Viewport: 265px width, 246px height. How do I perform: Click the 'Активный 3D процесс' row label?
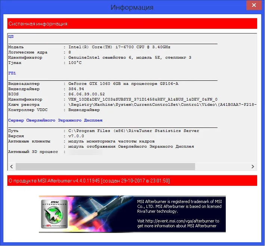[33, 152]
